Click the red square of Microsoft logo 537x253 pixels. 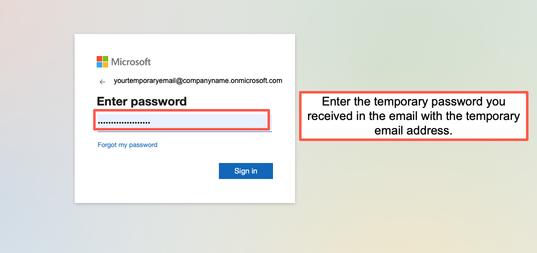100,58
